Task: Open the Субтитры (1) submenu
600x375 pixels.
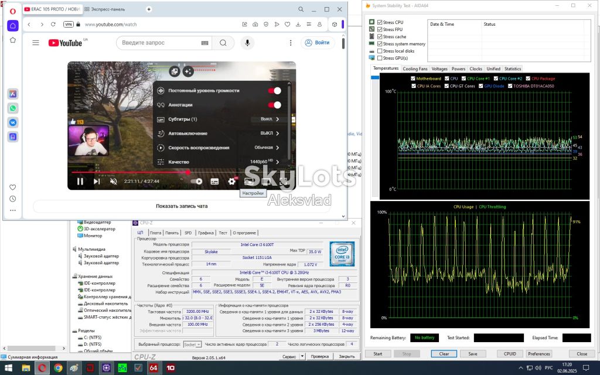Action: tap(220, 119)
